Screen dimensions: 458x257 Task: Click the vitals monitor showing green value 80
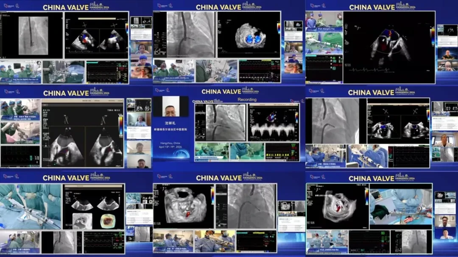369,242
